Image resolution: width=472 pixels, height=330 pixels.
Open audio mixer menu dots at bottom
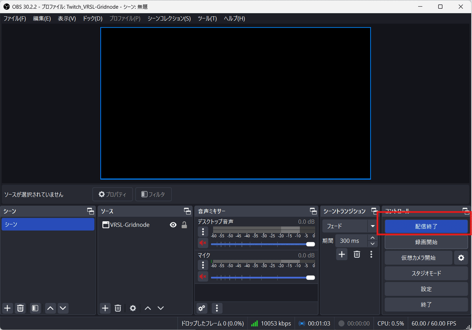217,308
